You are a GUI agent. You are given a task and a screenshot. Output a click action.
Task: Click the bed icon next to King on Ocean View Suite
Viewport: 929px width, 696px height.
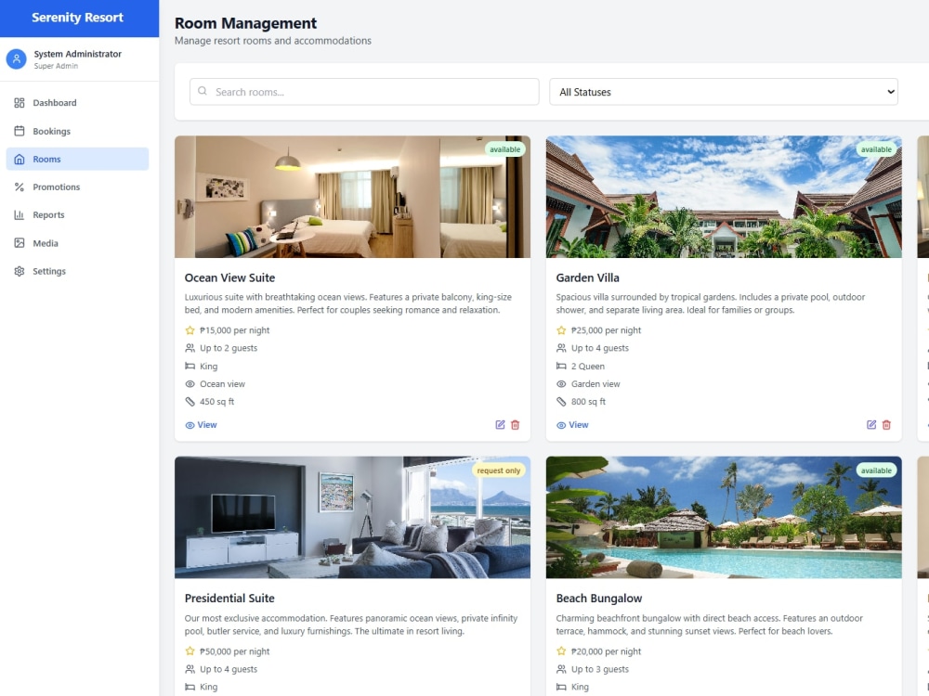(190, 367)
